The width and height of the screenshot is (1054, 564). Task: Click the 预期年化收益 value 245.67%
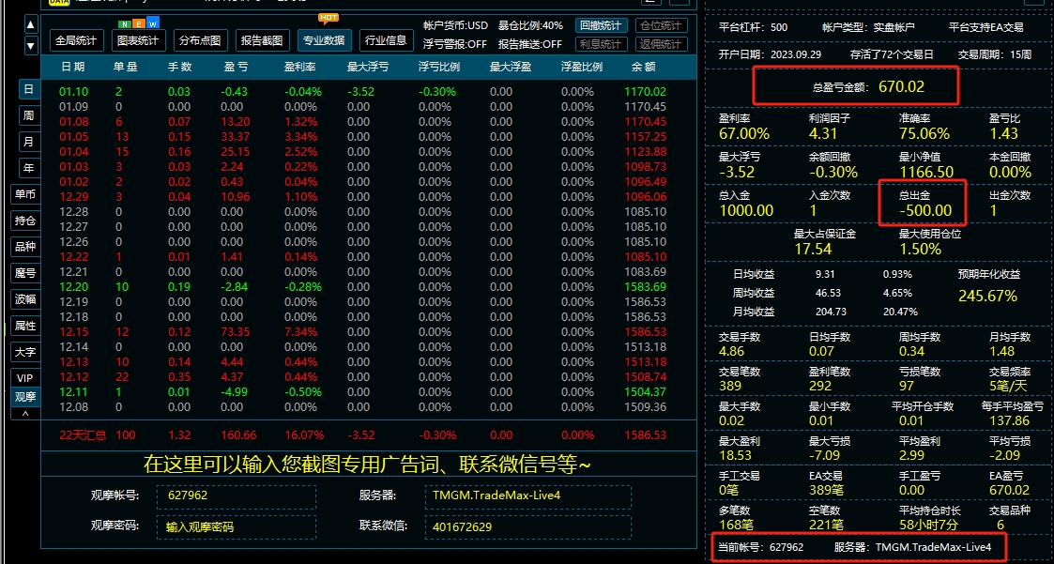click(x=987, y=296)
